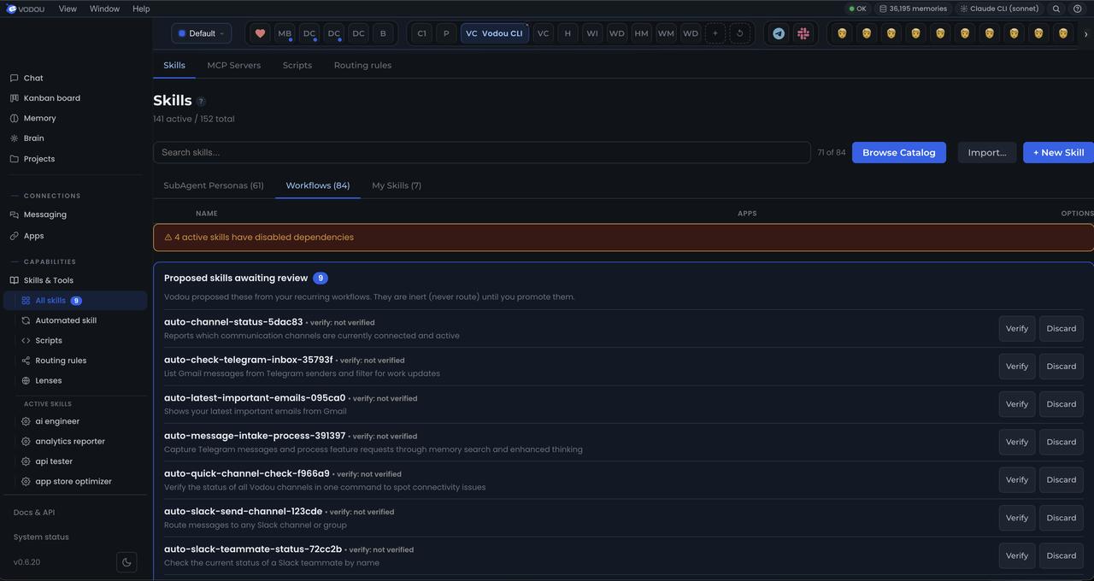The width and height of the screenshot is (1094, 581).
Task: Click the Claude CLI (sonnet) model selector
Action: (999, 9)
